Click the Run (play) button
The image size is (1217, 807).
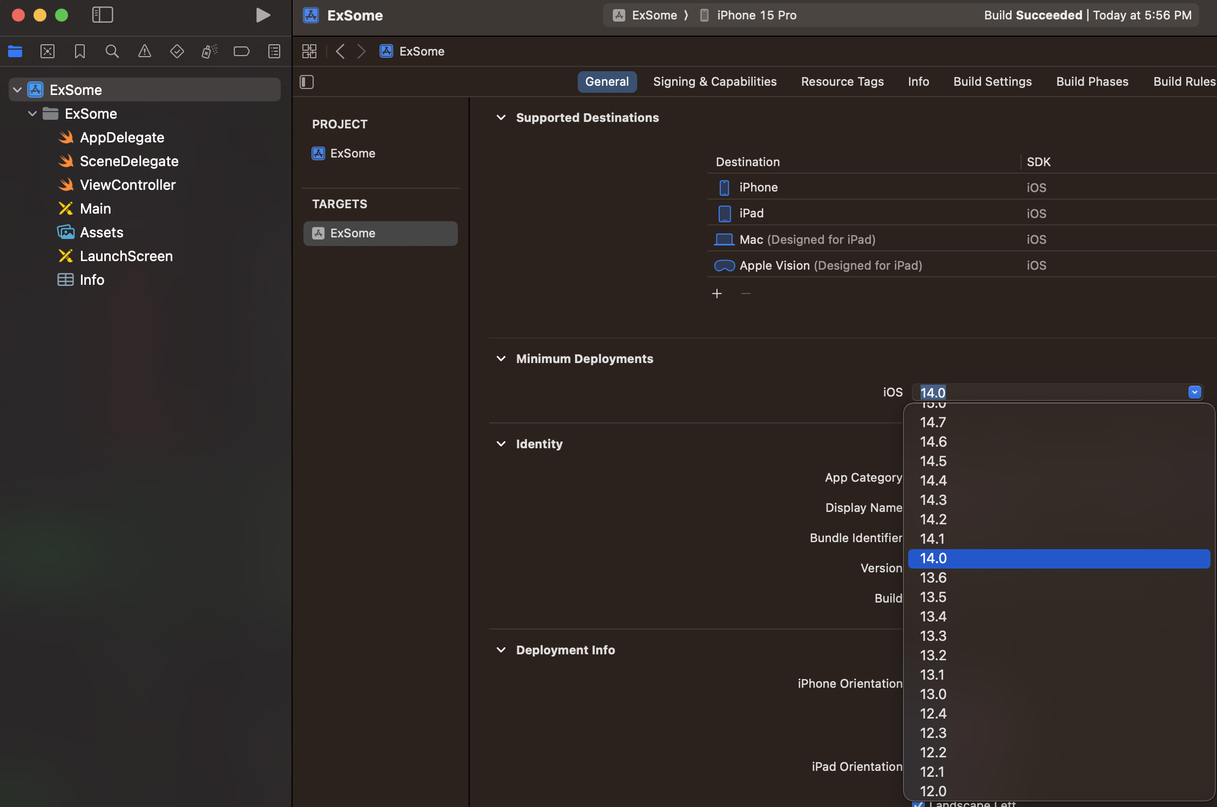tap(262, 15)
